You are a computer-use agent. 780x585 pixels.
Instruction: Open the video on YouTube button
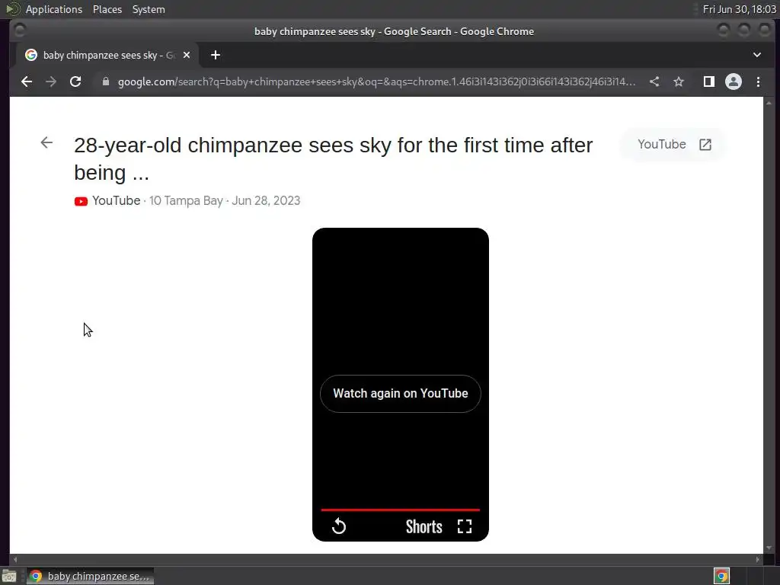674,144
